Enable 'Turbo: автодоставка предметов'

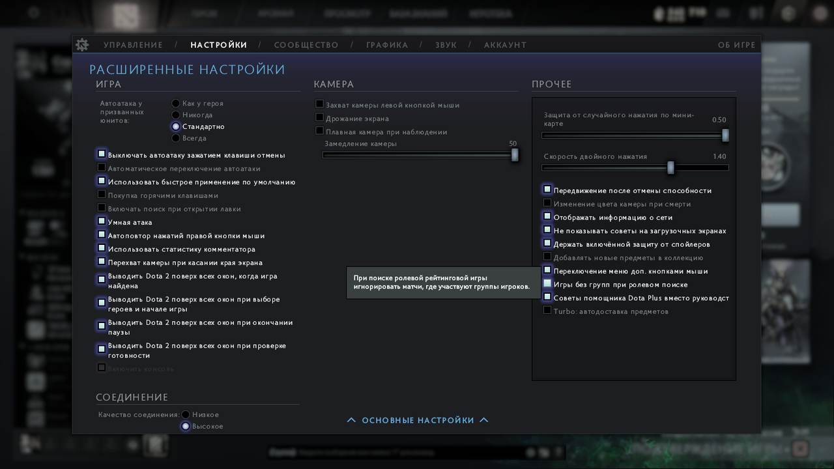(x=547, y=310)
